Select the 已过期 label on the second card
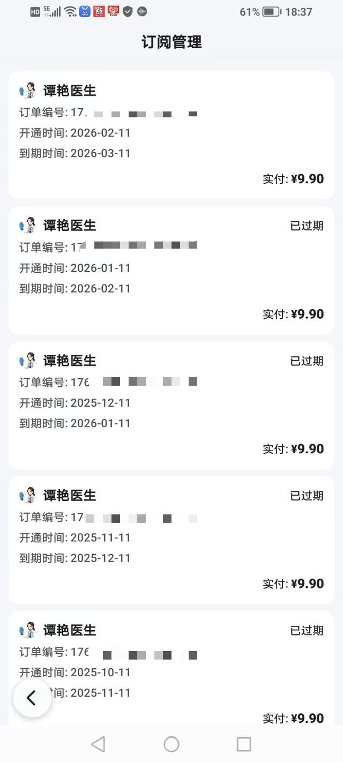Screen dimensions: 343x762 click(x=305, y=226)
